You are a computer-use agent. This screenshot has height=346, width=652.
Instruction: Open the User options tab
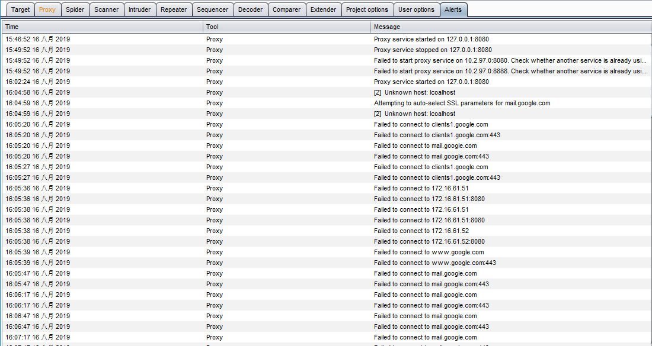pos(416,9)
